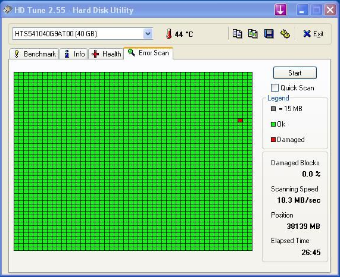Click the purple download arrow in title bar
The image size is (340, 277).
(x=280, y=10)
